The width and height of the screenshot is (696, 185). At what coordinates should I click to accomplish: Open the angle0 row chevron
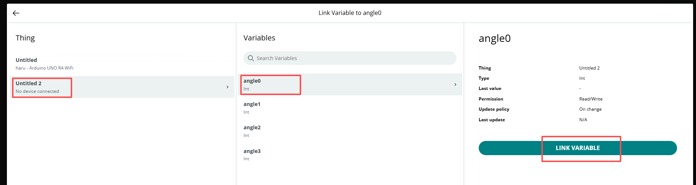click(x=455, y=84)
